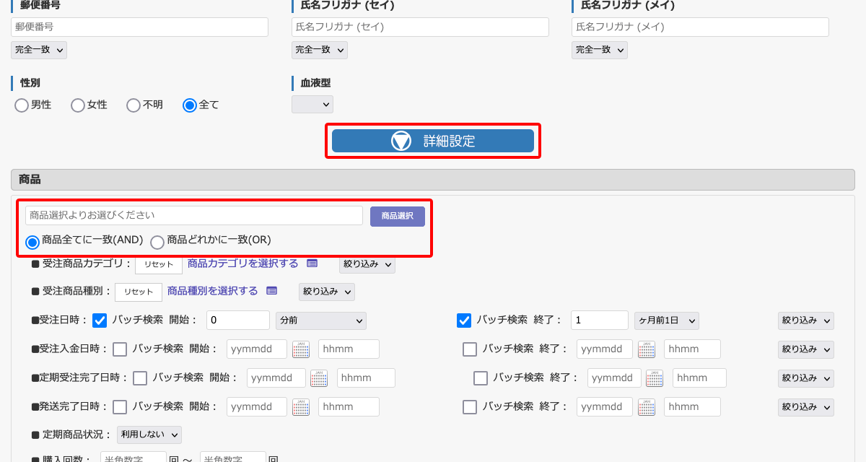Viewport: 866px width, 462px height.
Task: Open calendar picker for 定期受注完了日時 start date
Action: tap(319, 378)
